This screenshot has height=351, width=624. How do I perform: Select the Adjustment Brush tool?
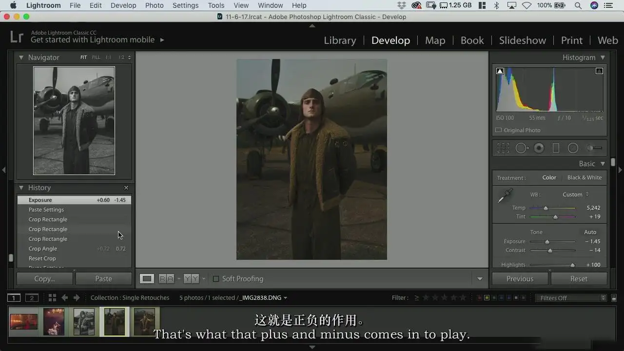point(594,148)
